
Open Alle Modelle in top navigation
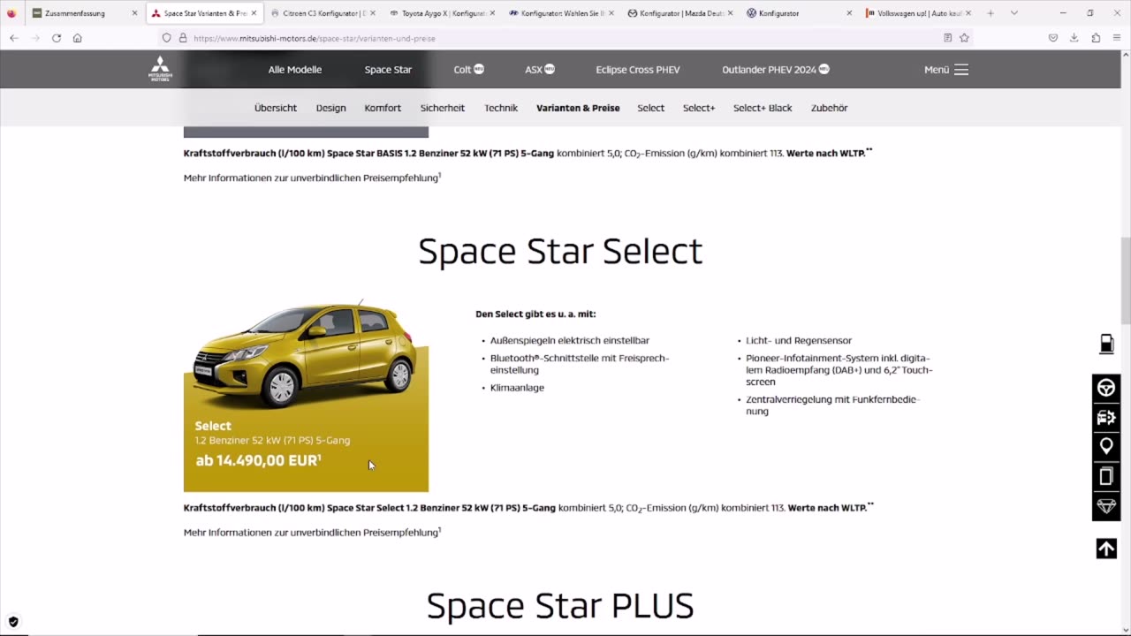(x=295, y=70)
